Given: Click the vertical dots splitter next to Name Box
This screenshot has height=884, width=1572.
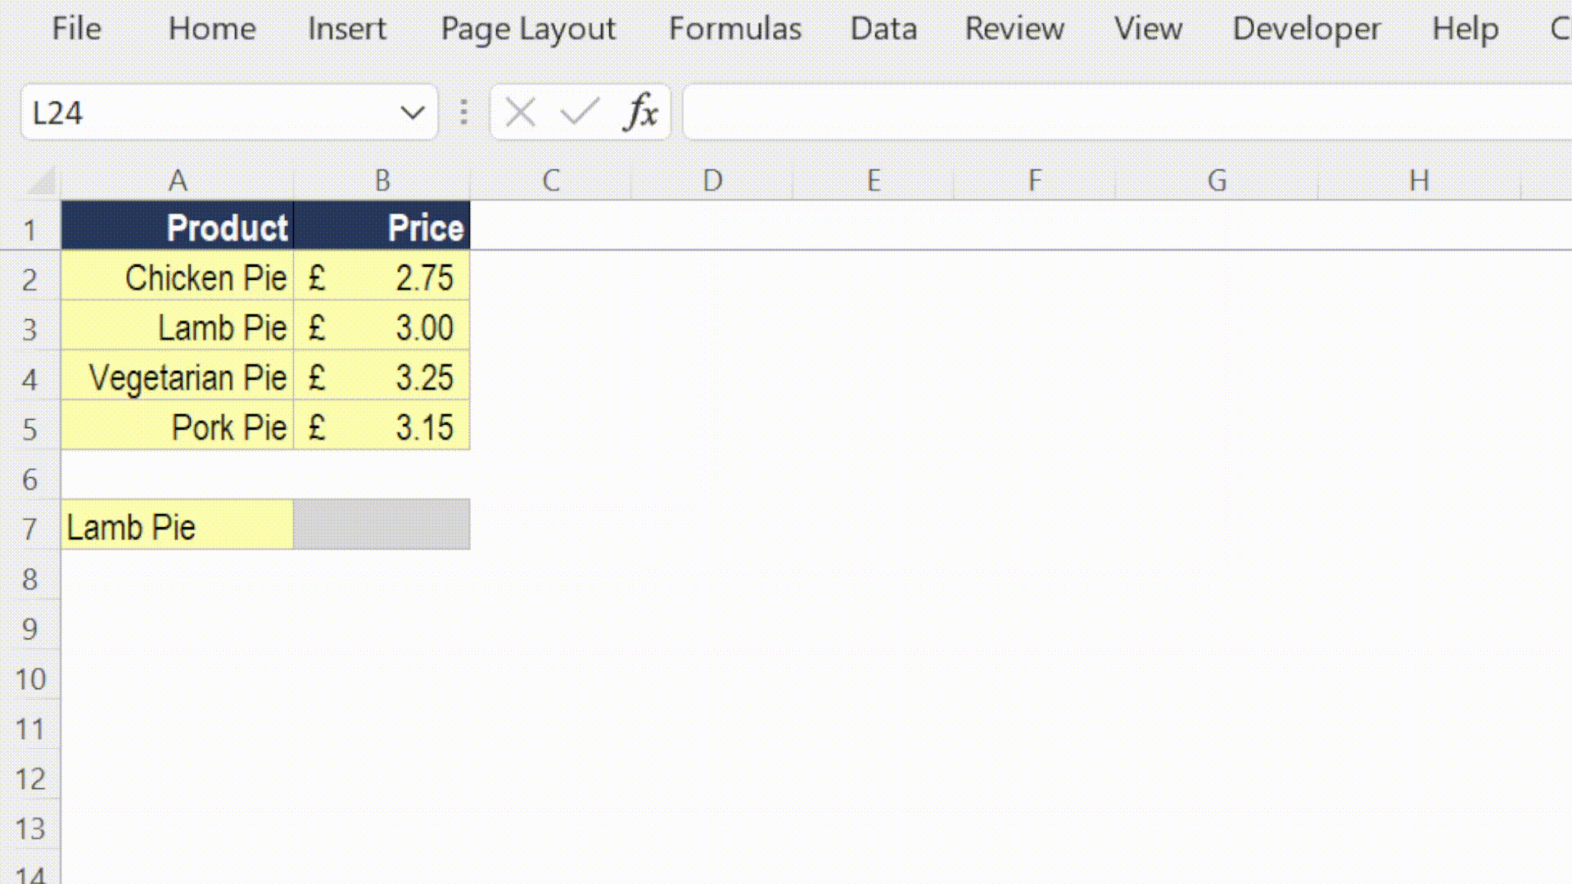Looking at the screenshot, I should pyautogui.click(x=463, y=111).
